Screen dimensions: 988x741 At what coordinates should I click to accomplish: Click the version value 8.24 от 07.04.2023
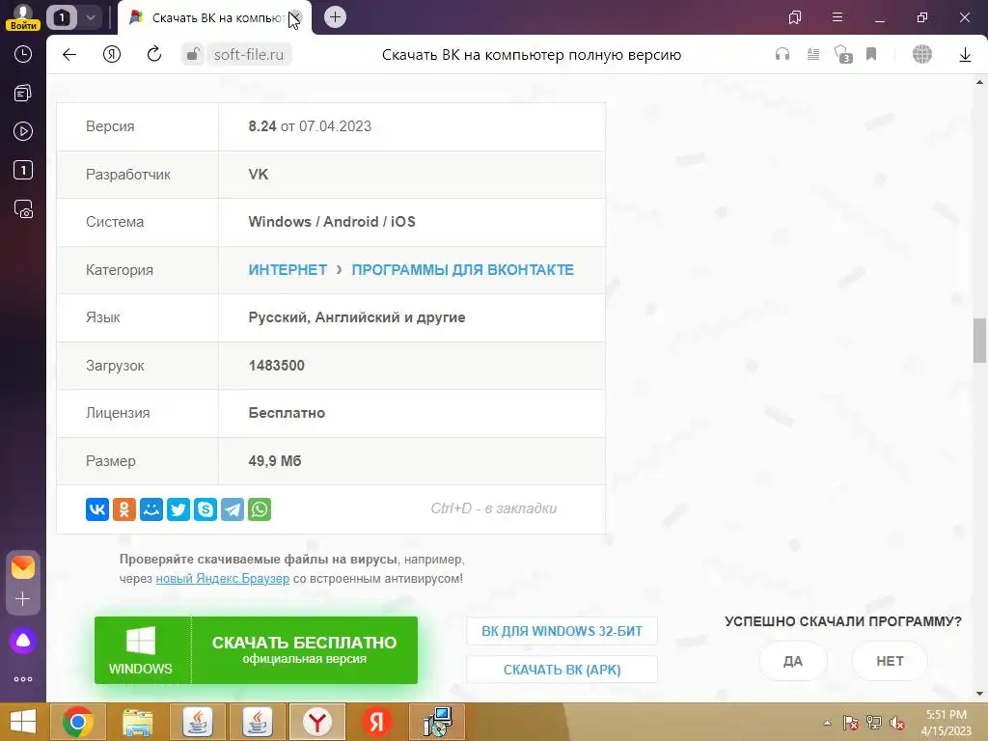310,126
